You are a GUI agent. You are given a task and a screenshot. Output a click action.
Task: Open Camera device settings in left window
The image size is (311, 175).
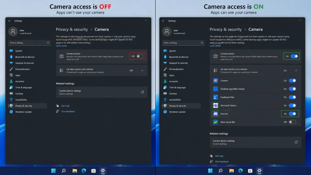[102, 92]
